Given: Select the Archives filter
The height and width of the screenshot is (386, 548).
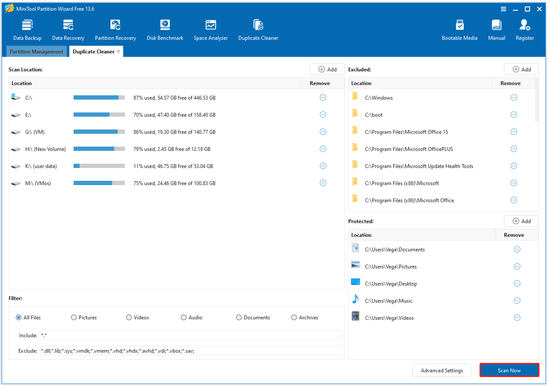Looking at the screenshot, I should (294, 317).
